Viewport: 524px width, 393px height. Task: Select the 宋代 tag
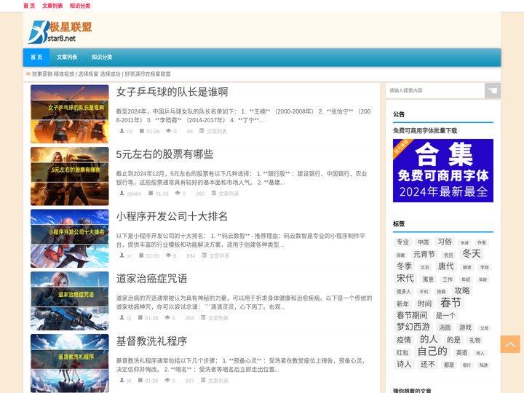pos(405,278)
